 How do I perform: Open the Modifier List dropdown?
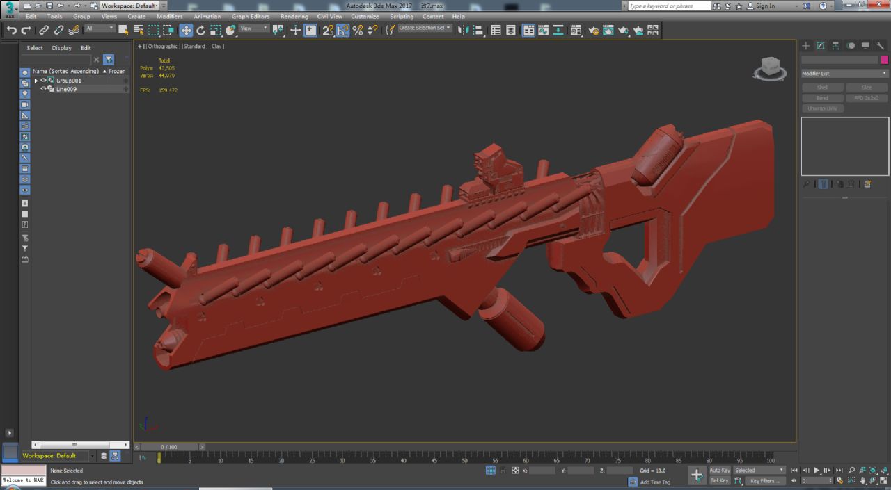pos(845,74)
